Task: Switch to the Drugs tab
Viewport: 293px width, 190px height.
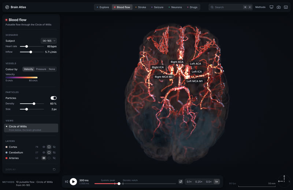Action: point(192,7)
